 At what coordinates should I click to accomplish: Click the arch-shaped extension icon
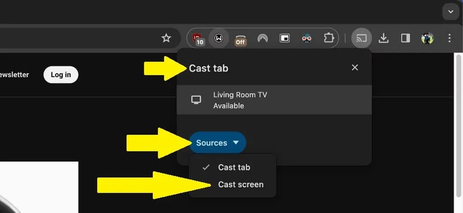pos(262,38)
